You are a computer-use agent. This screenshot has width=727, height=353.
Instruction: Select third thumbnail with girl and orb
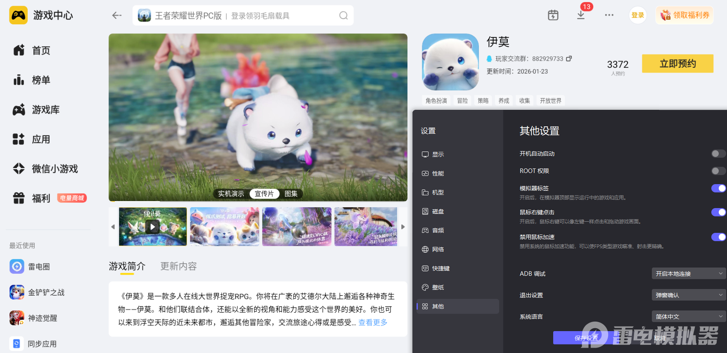297,227
